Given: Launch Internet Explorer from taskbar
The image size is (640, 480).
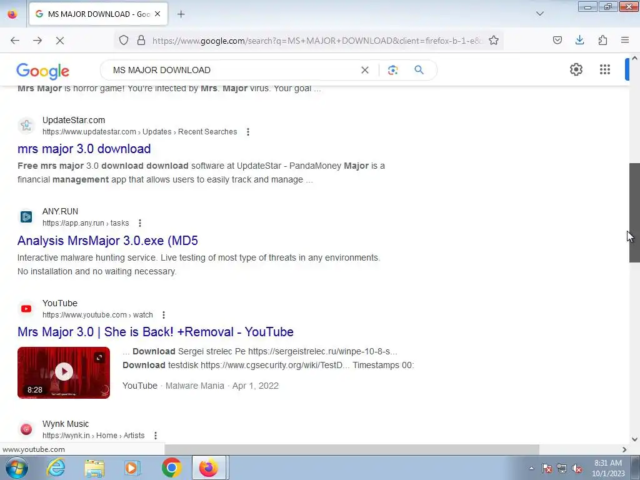Looking at the screenshot, I should tap(56, 468).
